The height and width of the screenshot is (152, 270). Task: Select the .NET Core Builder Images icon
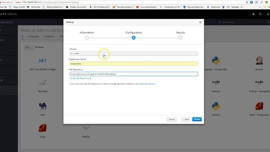[43, 61]
